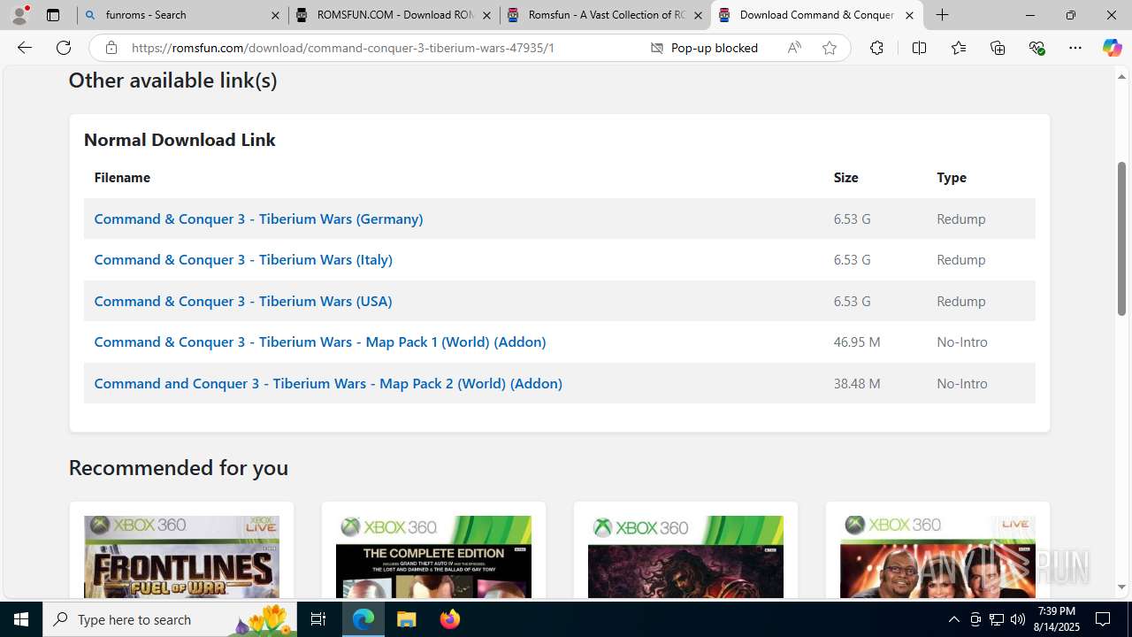Close the ROMSFUN.COM tab

click(x=486, y=15)
